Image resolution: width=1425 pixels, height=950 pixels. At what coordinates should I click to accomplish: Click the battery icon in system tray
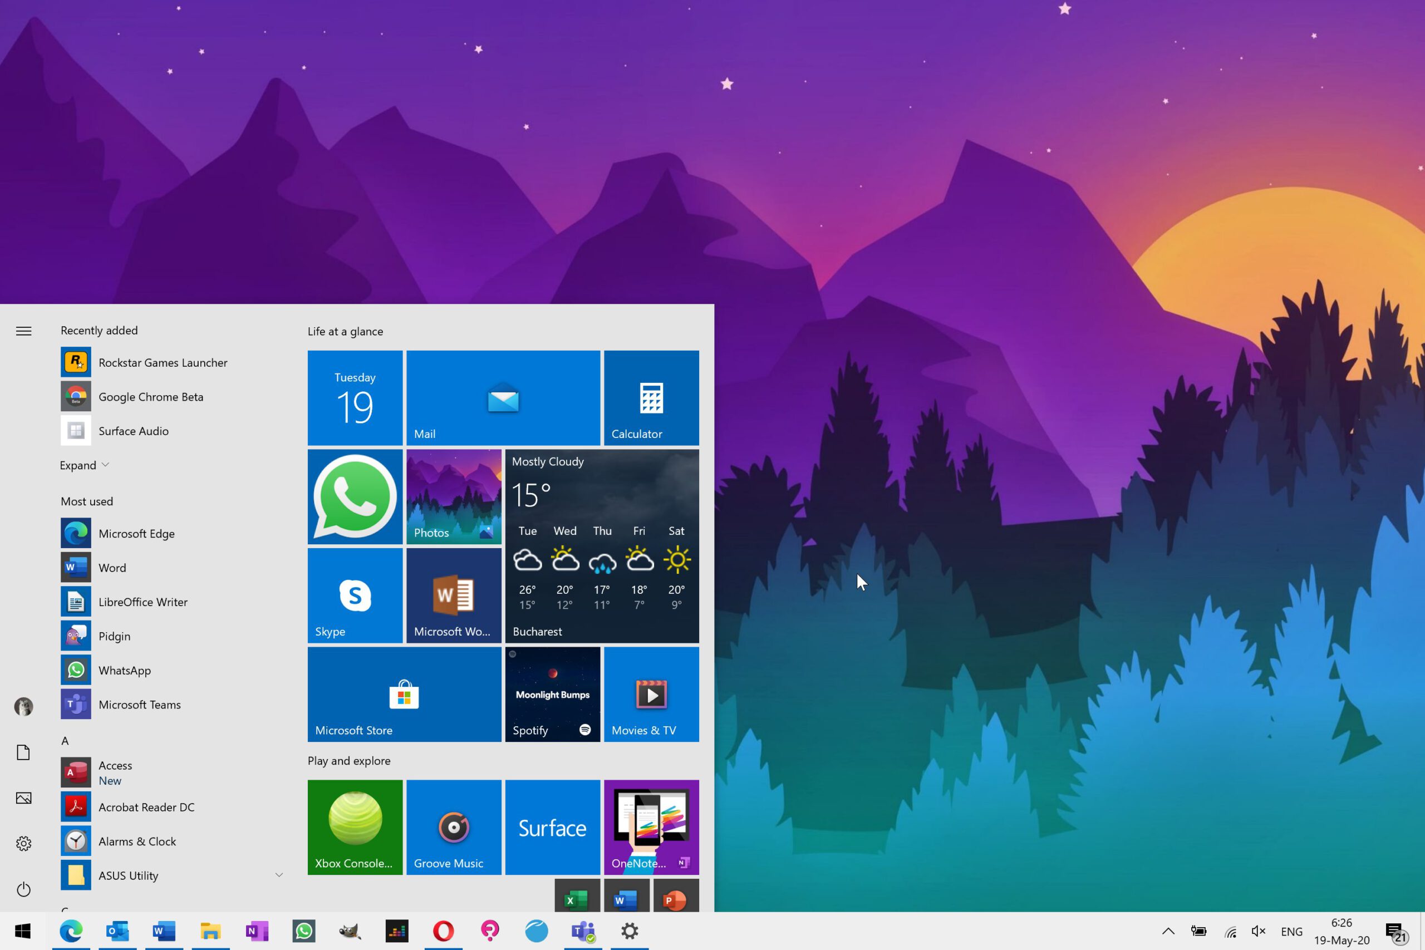pyautogui.click(x=1198, y=931)
